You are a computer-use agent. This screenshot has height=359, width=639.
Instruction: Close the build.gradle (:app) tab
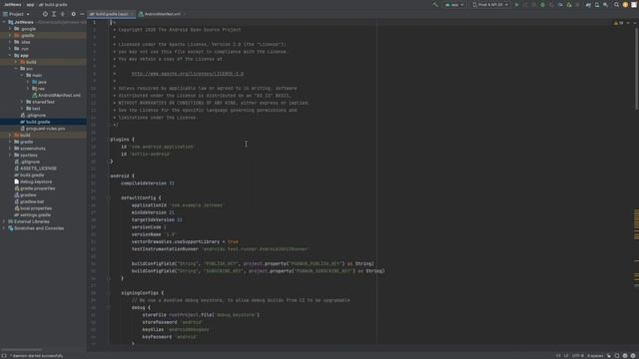(x=133, y=14)
